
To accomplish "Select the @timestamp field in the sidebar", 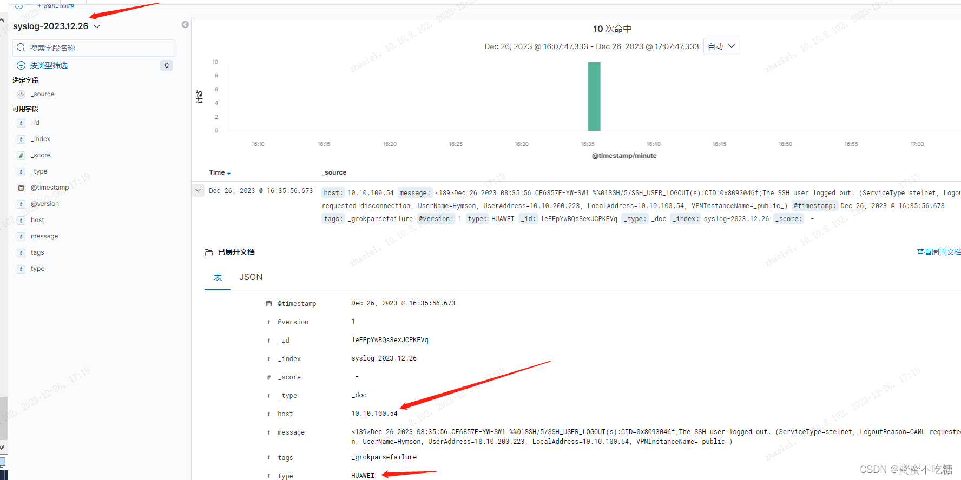I will [x=50, y=188].
